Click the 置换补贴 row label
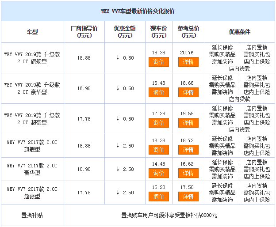The width and height of the screenshot is (276, 227). coord(32,215)
